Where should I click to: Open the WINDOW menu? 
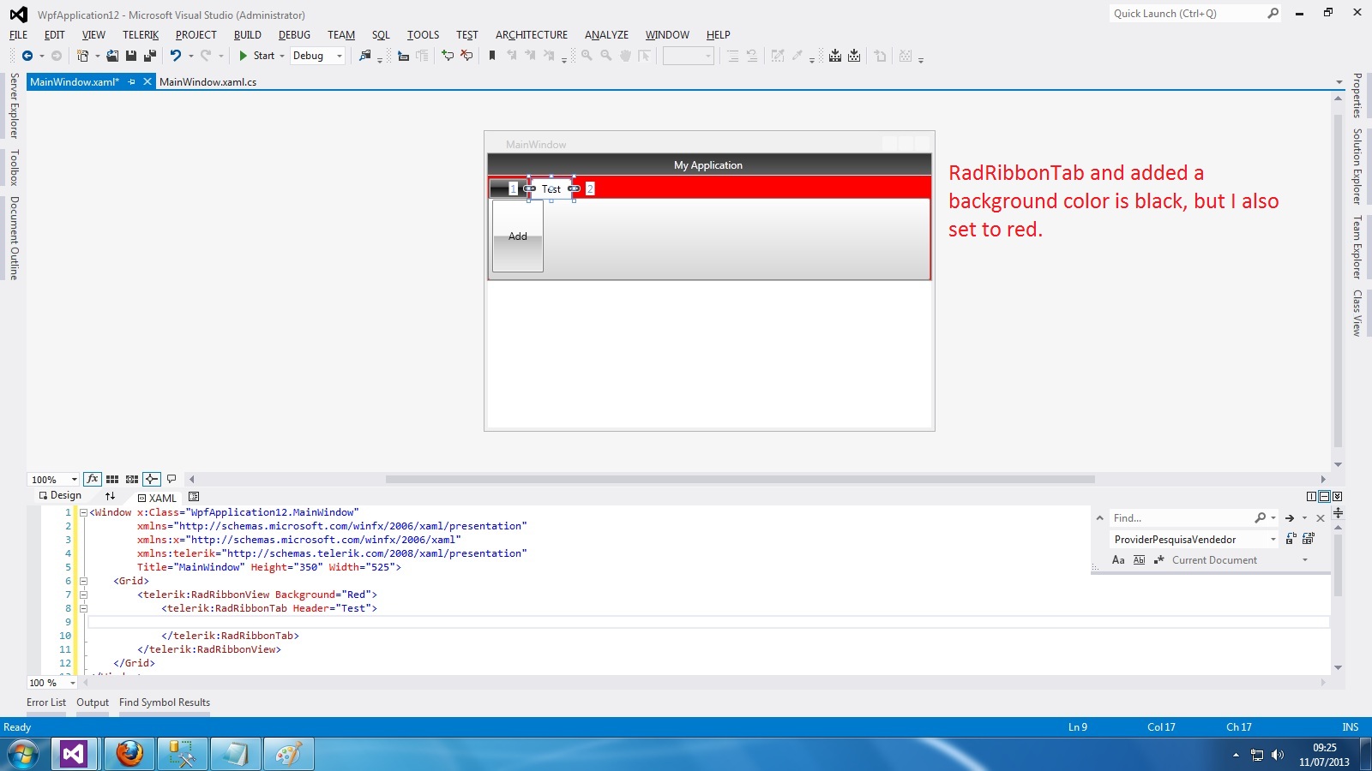[667, 35]
